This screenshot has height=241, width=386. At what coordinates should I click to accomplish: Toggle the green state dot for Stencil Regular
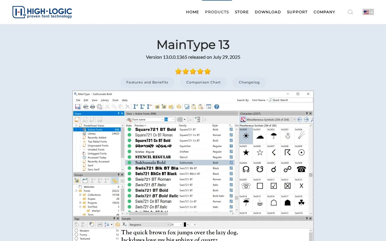129,157
